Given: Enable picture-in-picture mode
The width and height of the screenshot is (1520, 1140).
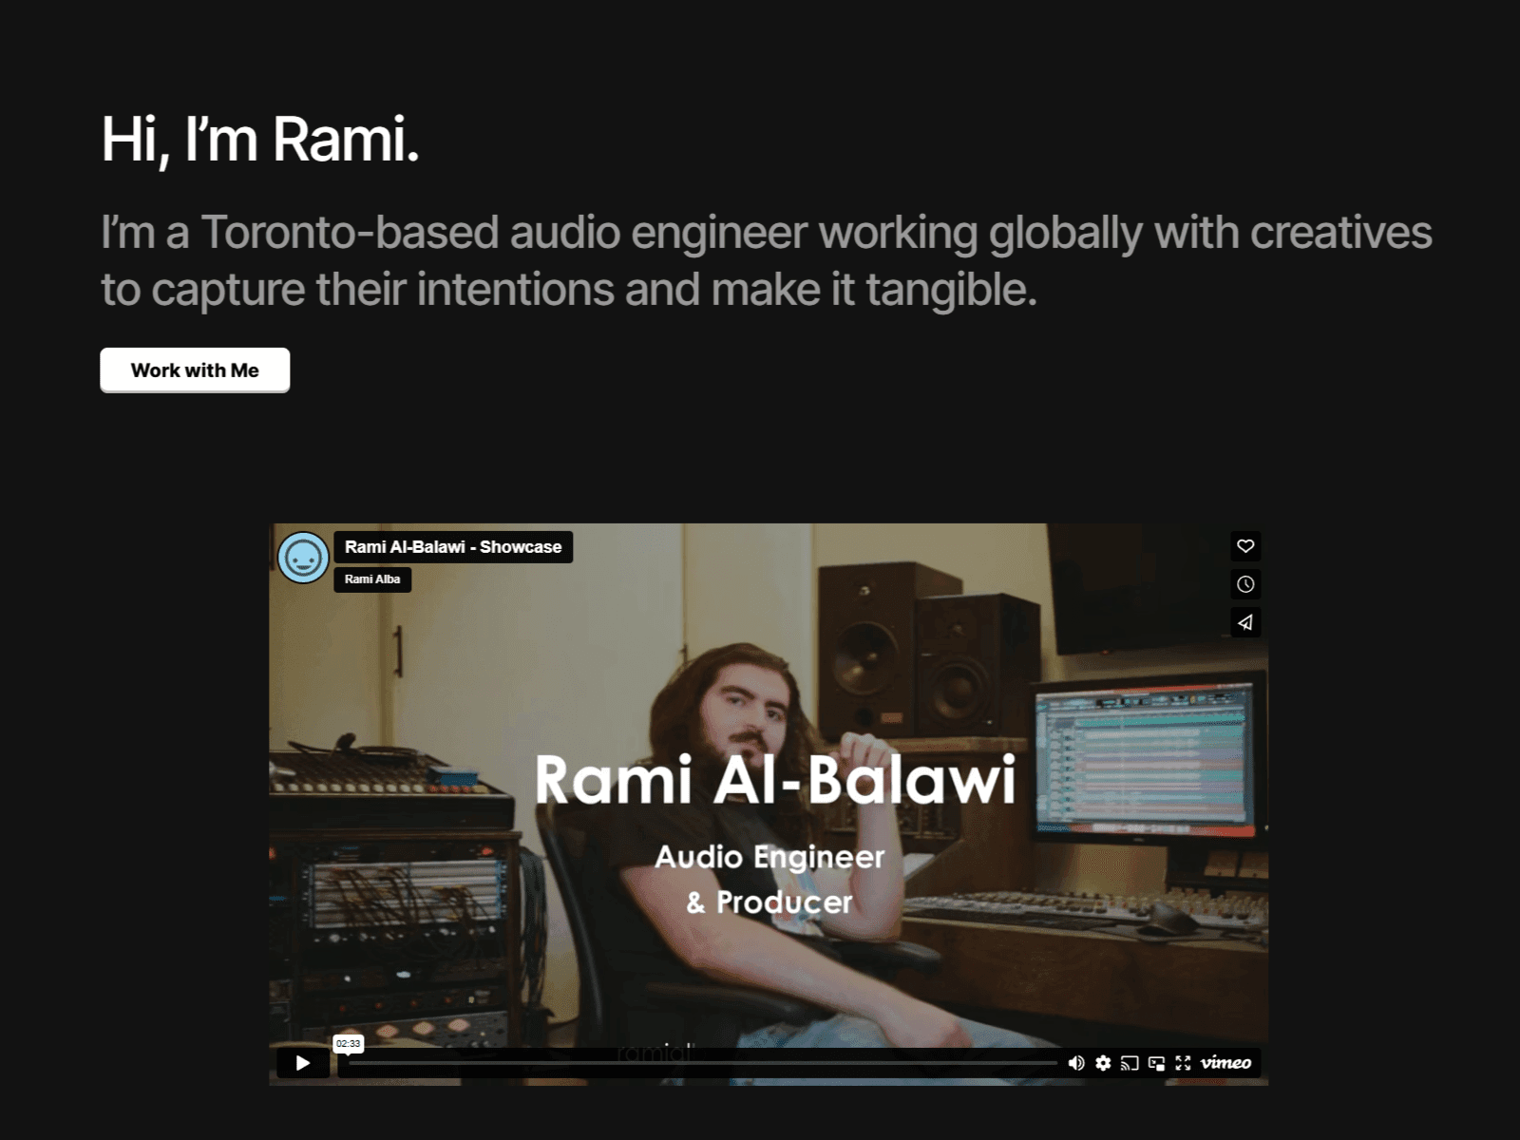Looking at the screenshot, I should (1156, 1063).
